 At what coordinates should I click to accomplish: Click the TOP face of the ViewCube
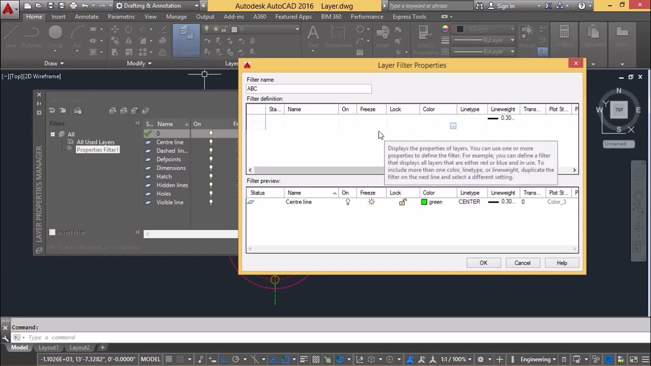click(x=619, y=109)
